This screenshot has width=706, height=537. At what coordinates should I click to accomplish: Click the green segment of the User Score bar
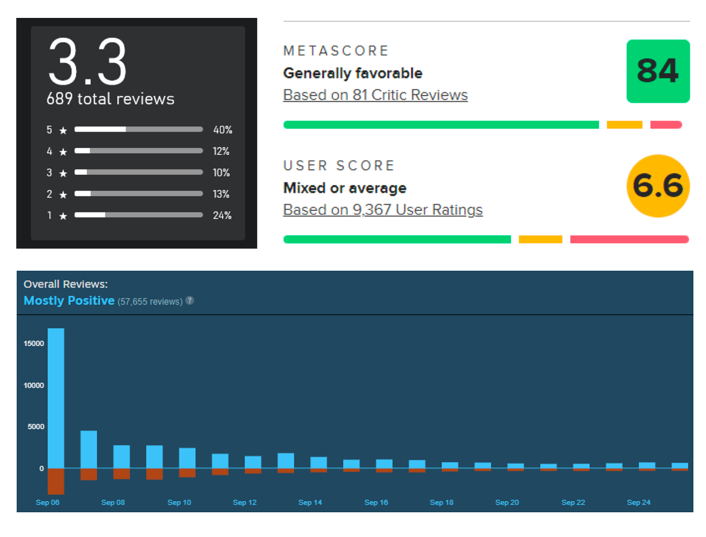pyautogui.click(x=397, y=240)
